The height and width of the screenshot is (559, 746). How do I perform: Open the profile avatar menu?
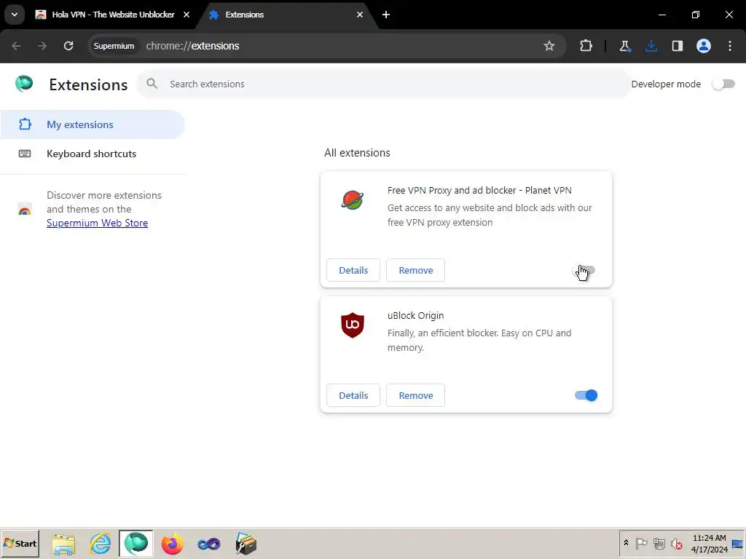pyautogui.click(x=704, y=46)
